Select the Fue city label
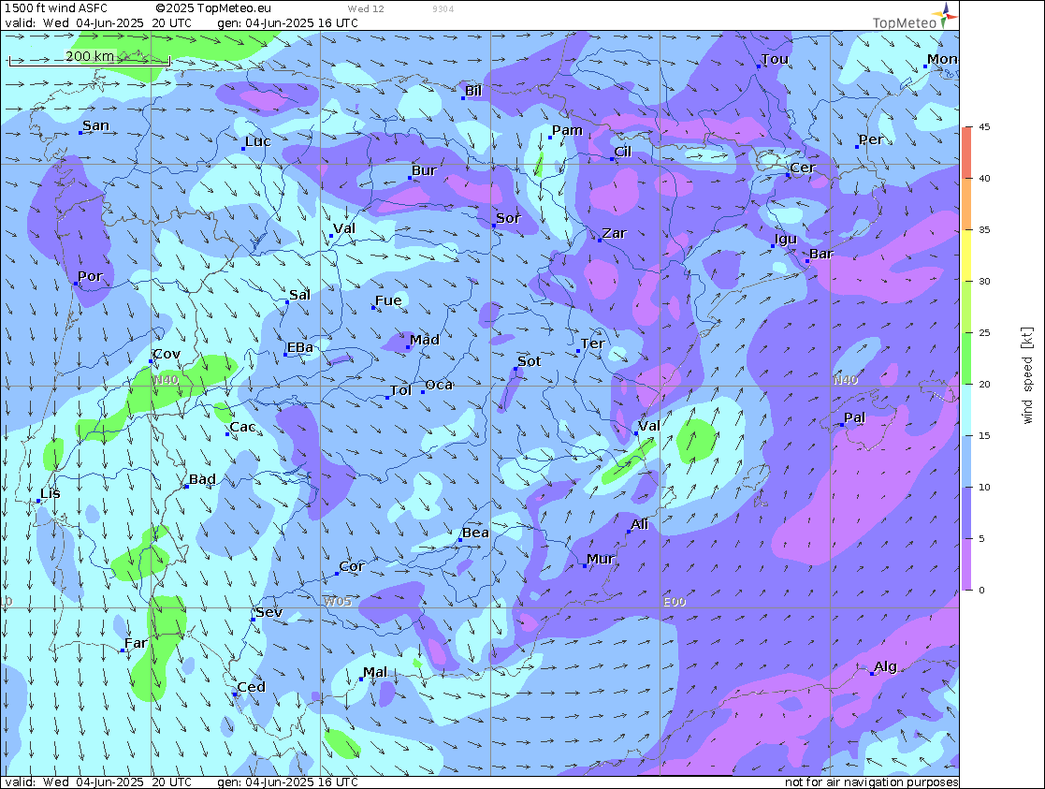Image resolution: width=1045 pixels, height=789 pixels. pyautogui.click(x=388, y=300)
